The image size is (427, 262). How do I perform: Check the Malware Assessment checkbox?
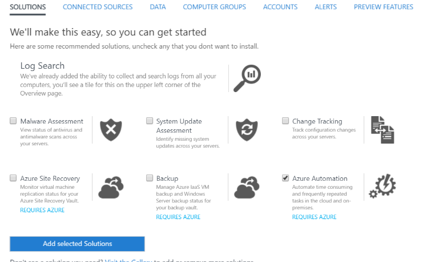(13, 121)
